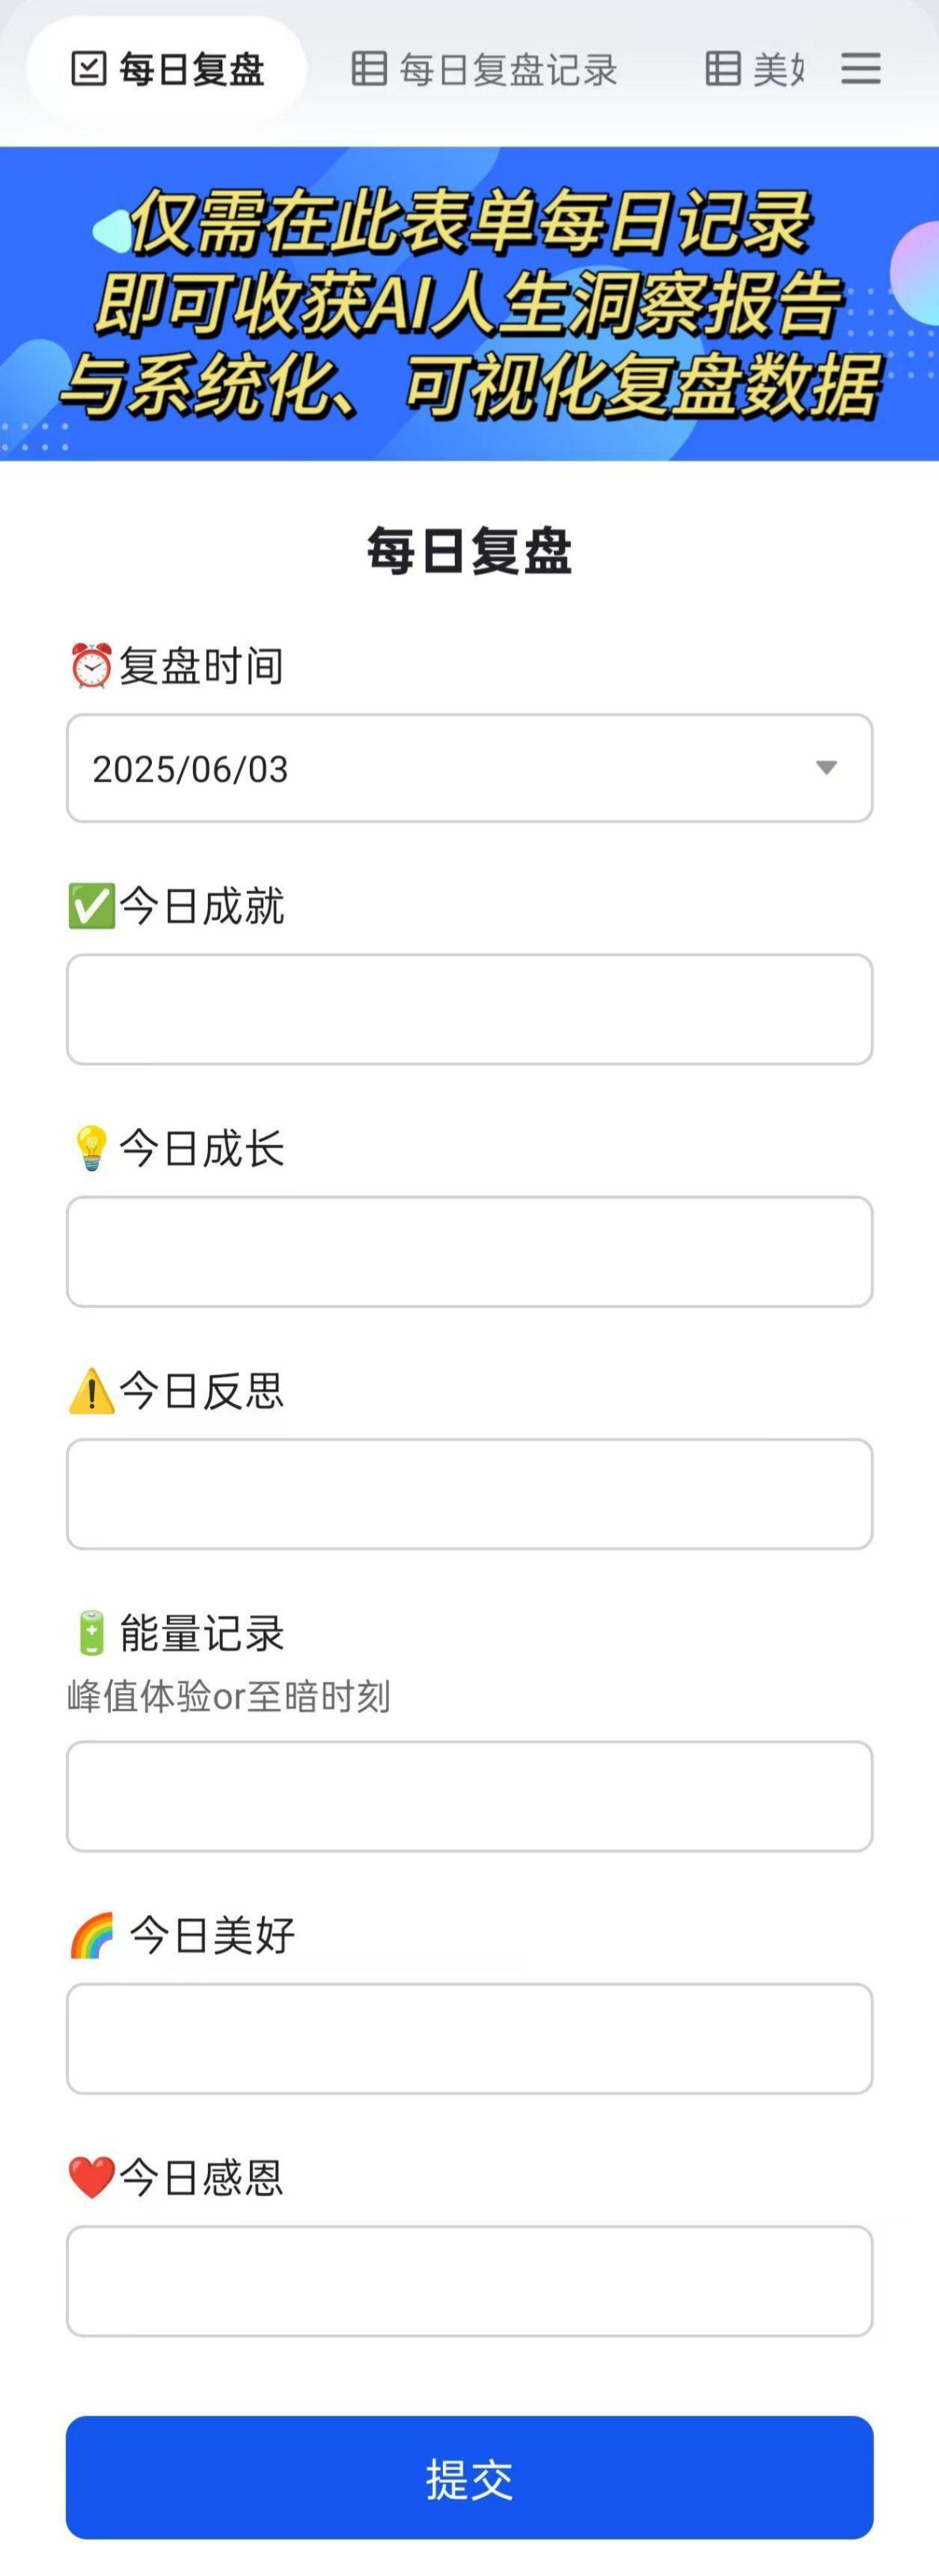This screenshot has width=939, height=2576.
Task: Click the light bulb emoji beside 今日成长
Action: click(91, 1148)
